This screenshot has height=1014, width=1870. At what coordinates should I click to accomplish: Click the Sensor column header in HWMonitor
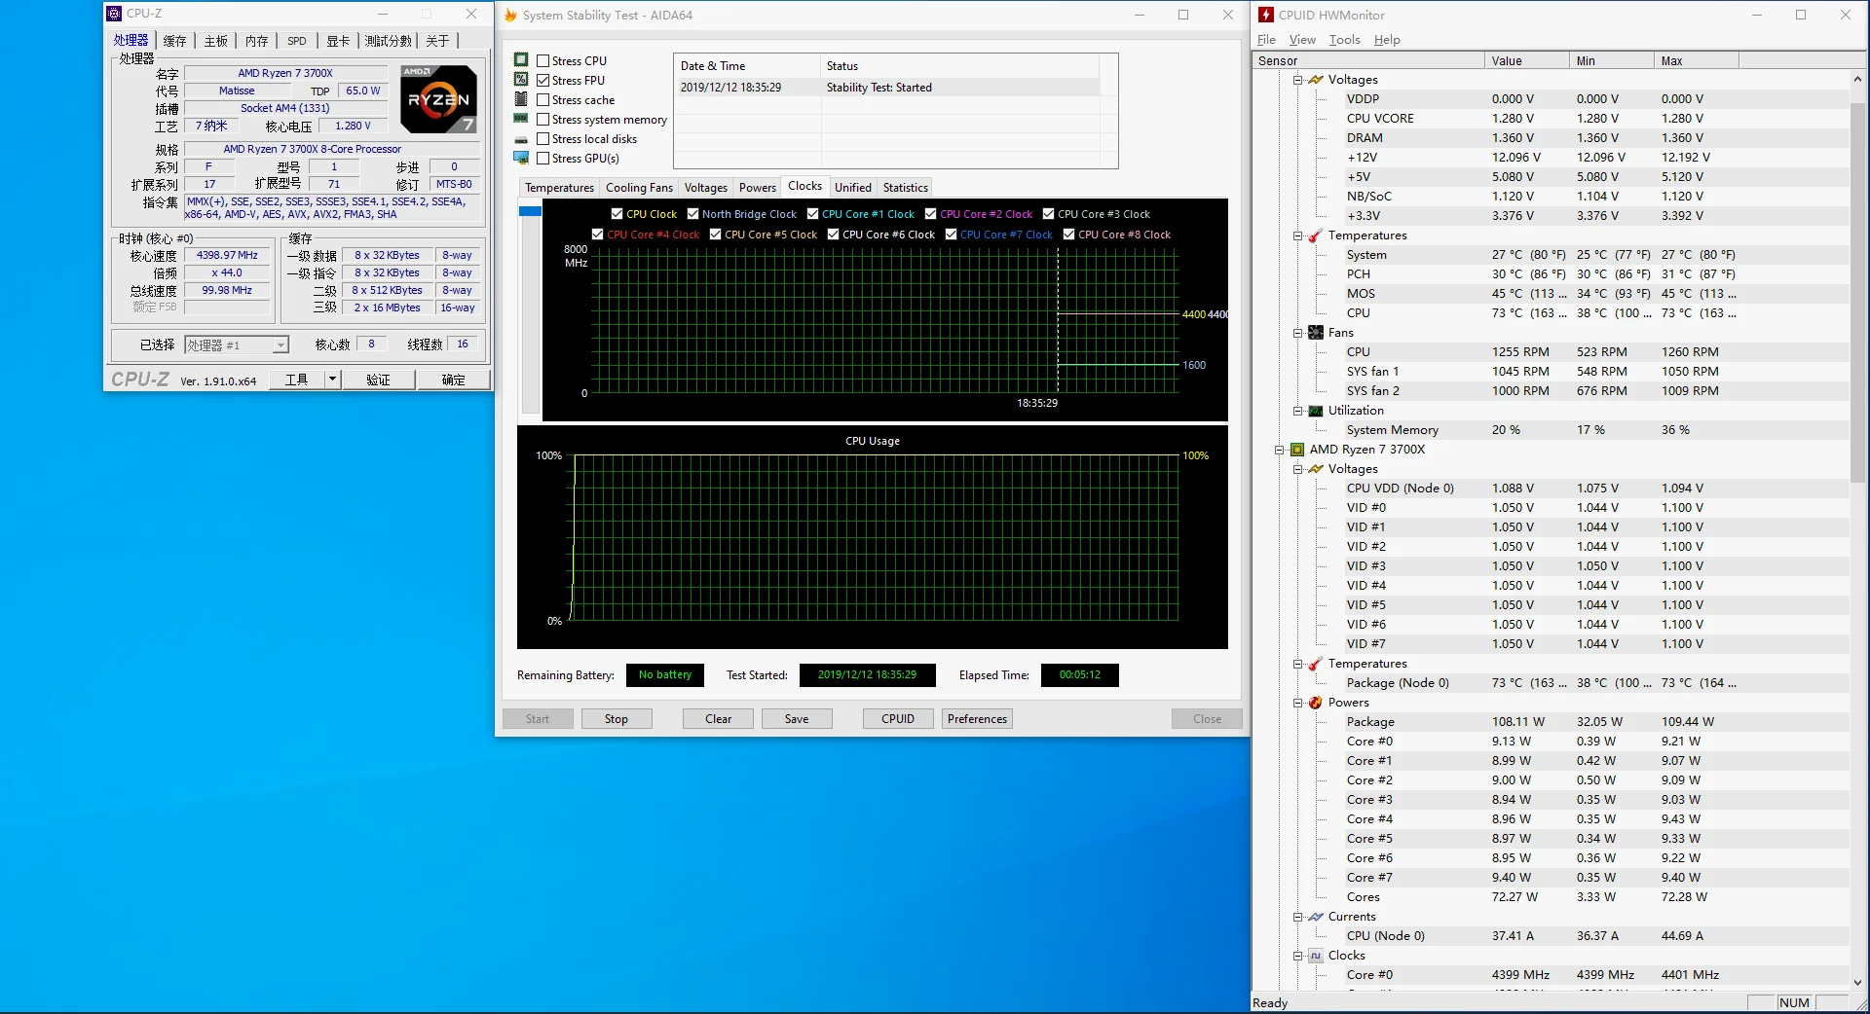coord(1368,60)
